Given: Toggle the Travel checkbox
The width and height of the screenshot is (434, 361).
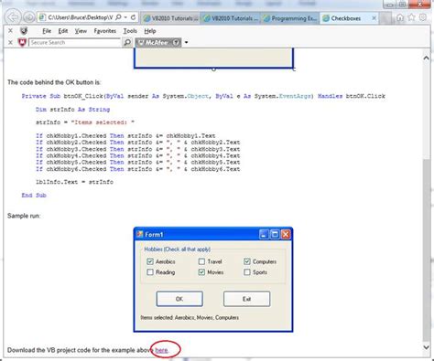Looking at the screenshot, I should pos(201,261).
